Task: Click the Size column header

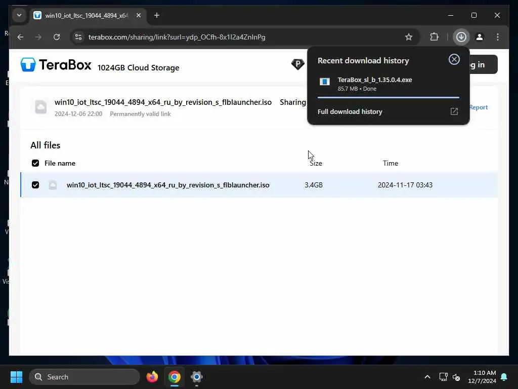Action: tap(316, 163)
